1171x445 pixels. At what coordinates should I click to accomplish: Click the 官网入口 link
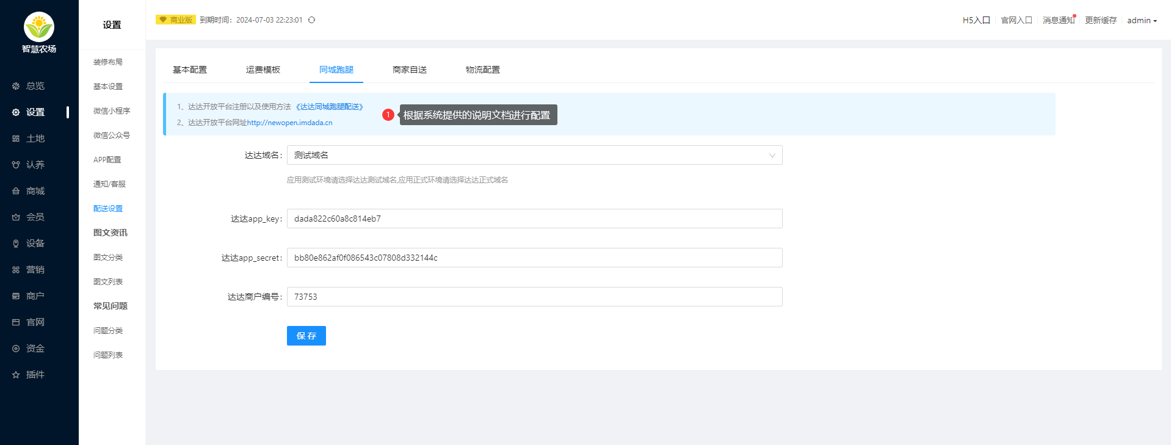[1017, 20]
